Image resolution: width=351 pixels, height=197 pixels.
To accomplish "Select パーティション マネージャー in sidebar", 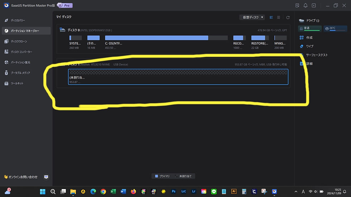I will click(26, 31).
